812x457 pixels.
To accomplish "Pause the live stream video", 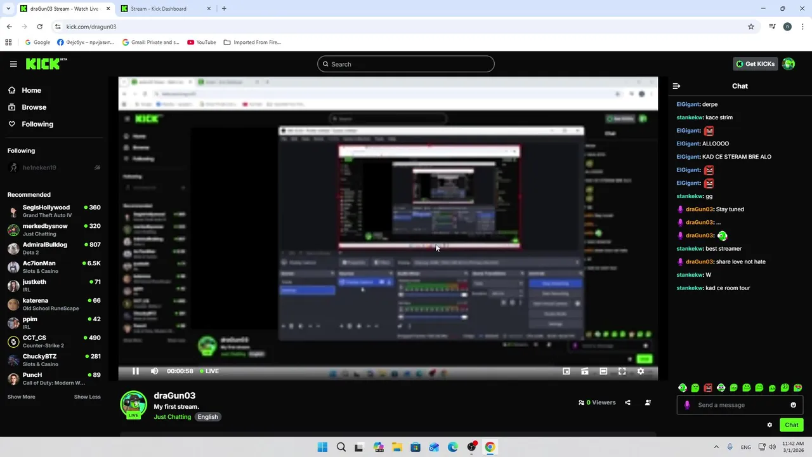I will point(135,371).
